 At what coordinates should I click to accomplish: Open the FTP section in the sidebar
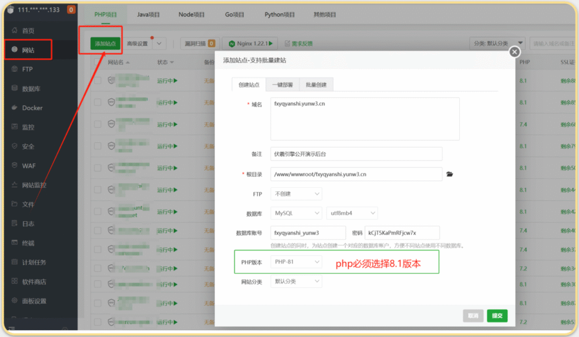tap(27, 68)
